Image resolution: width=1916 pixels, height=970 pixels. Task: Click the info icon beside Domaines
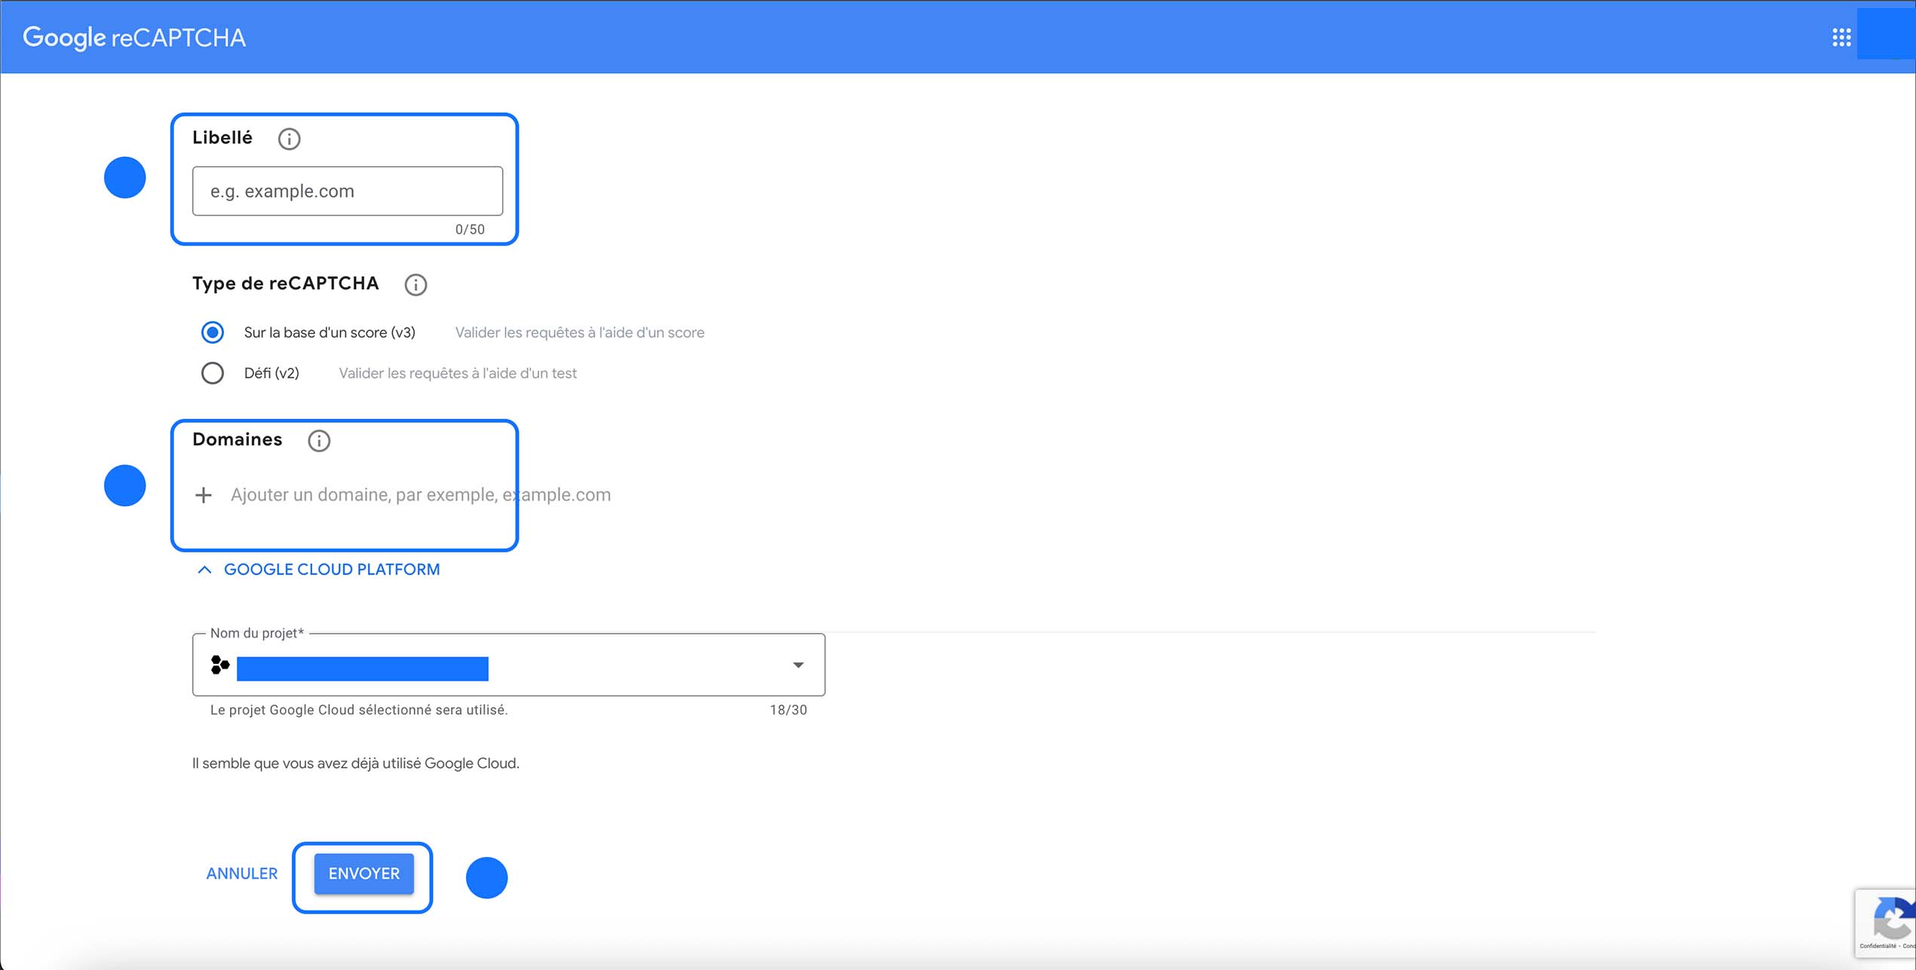pyautogui.click(x=319, y=441)
